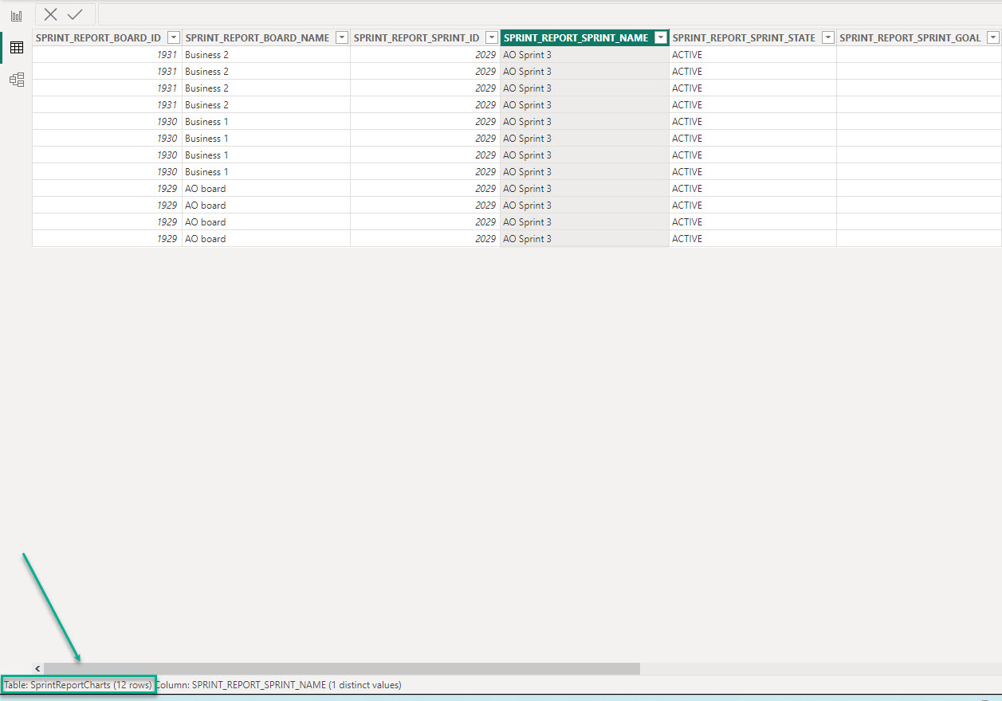
Task: Select the SPRINT_REPORT_SPRINT_GOAL column header
Action: tap(910, 37)
